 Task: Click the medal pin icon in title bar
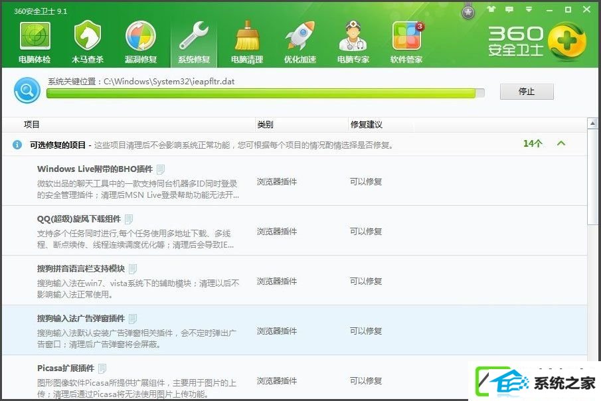468,11
